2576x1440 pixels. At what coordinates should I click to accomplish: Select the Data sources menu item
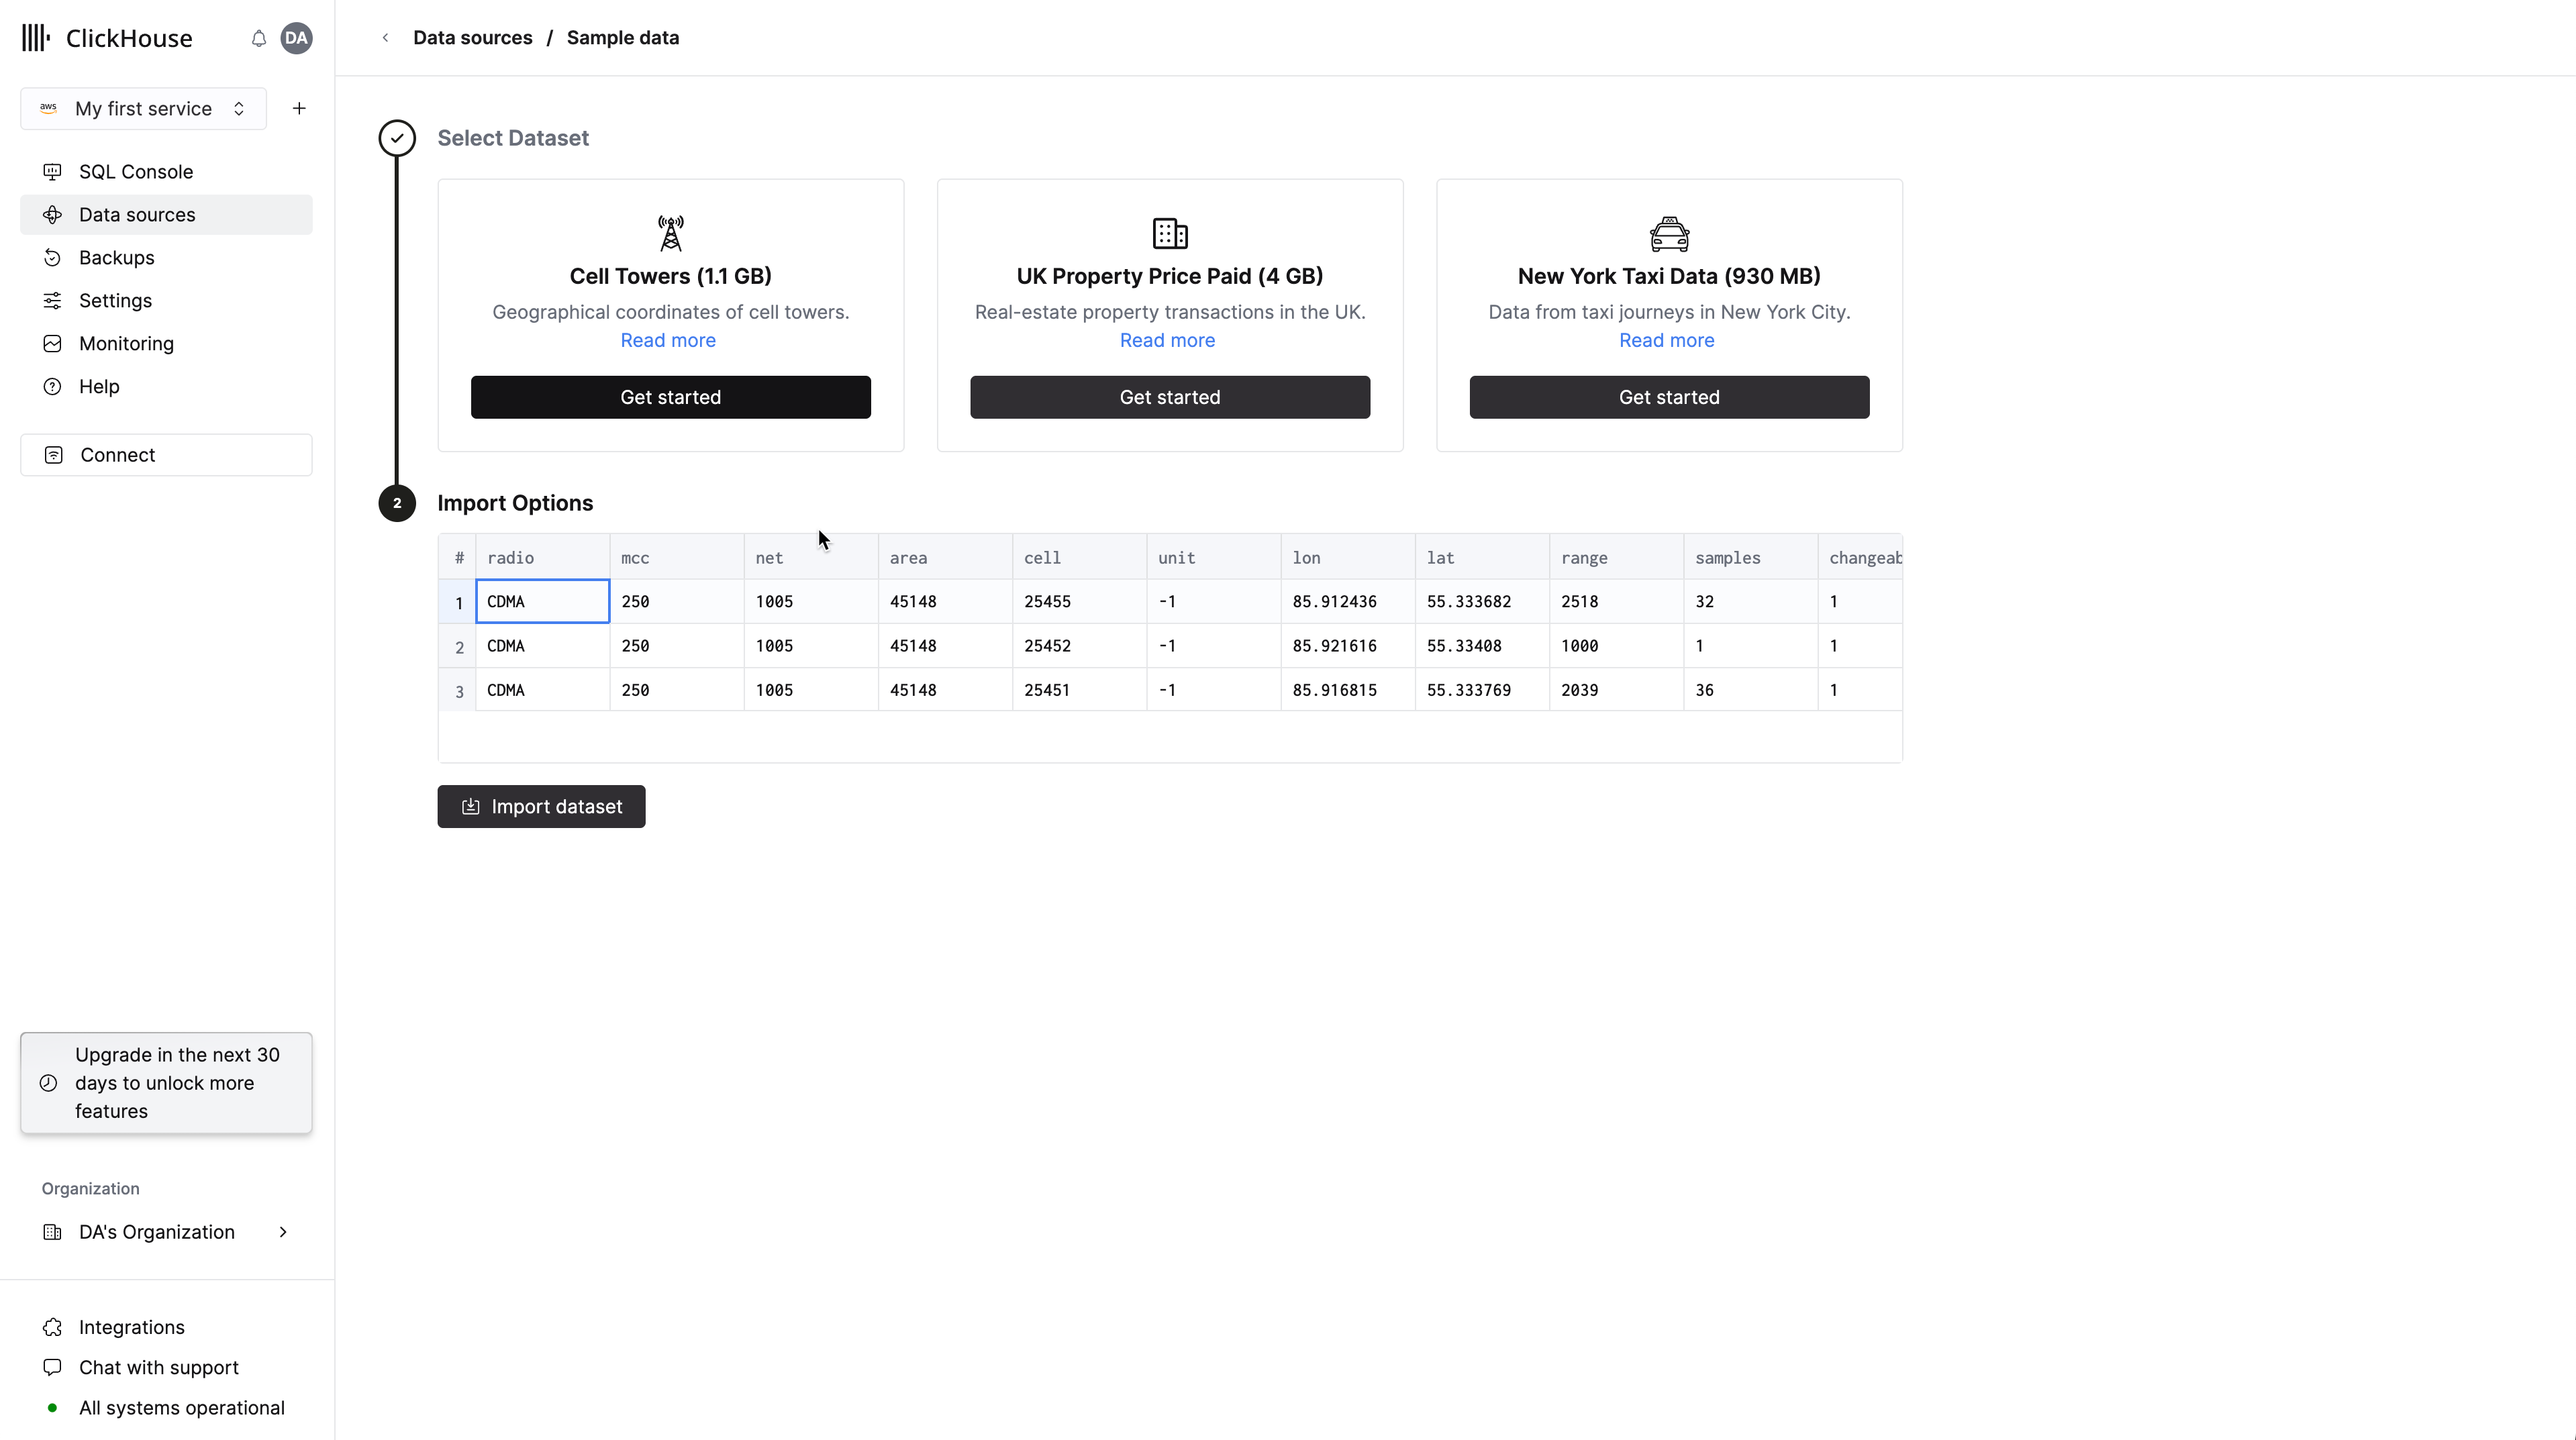138,214
